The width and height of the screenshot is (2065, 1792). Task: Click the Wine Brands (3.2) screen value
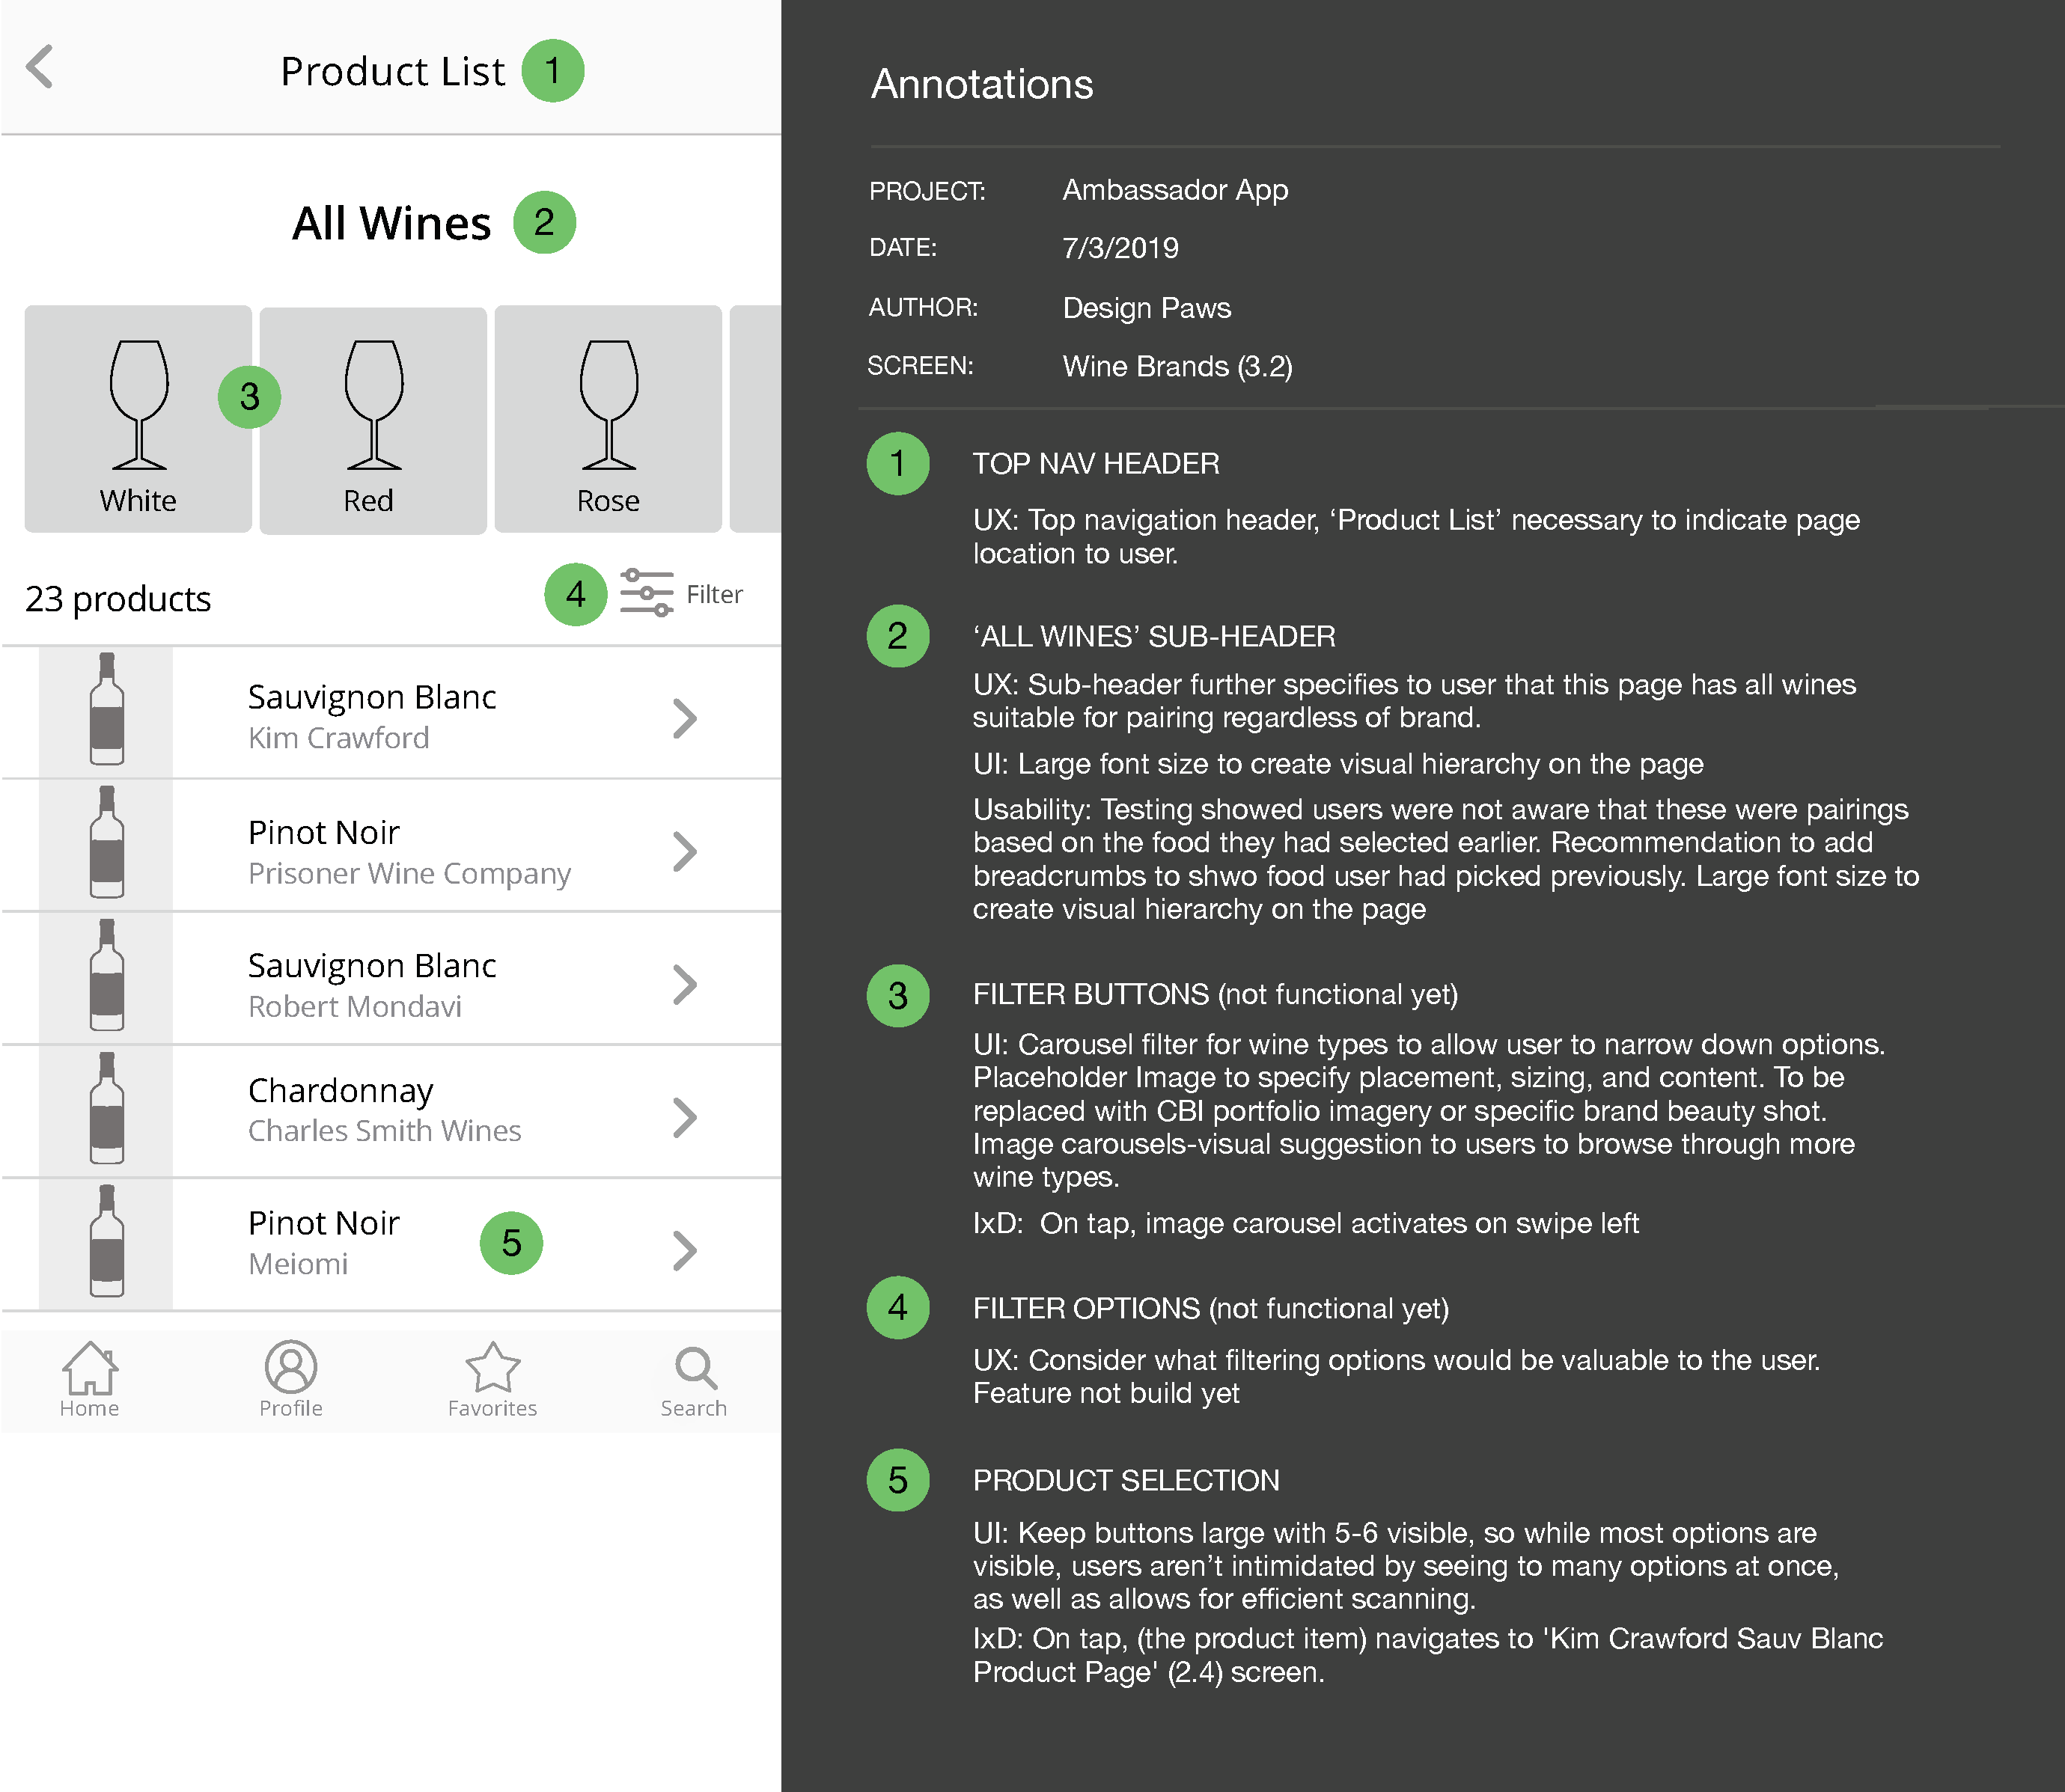click(x=1177, y=367)
